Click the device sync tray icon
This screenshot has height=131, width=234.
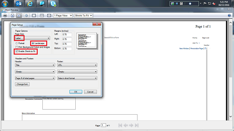click(x=210, y=3)
